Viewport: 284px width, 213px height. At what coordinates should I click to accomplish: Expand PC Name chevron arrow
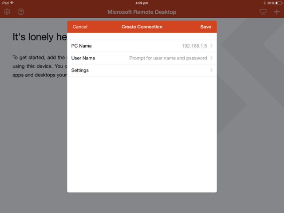click(x=211, y=46)
